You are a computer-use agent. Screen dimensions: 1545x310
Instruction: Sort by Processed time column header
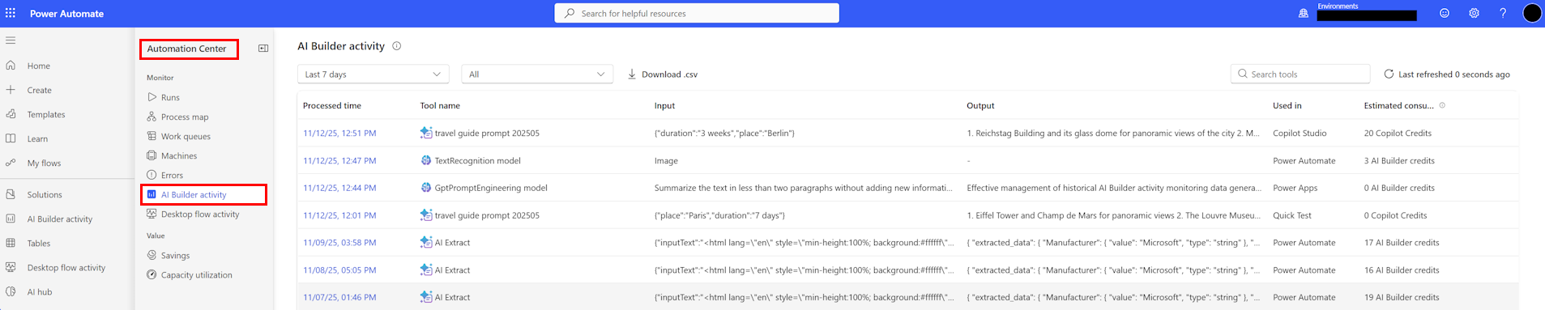[332, 105]
